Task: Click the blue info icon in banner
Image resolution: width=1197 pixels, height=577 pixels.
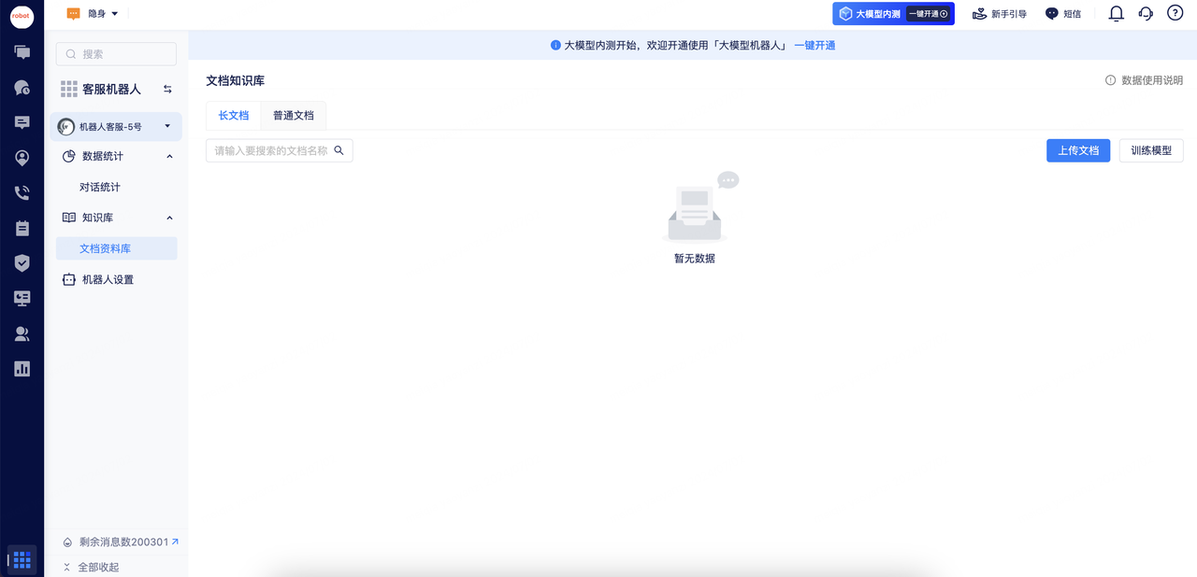Action: pyautogui.click(x=555, y=45)
